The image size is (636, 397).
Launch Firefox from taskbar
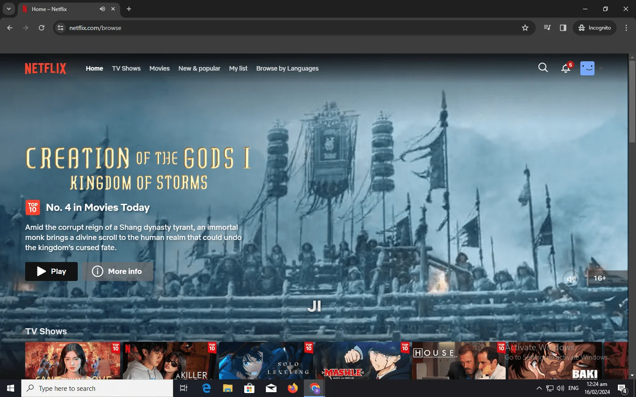(293, 388)
